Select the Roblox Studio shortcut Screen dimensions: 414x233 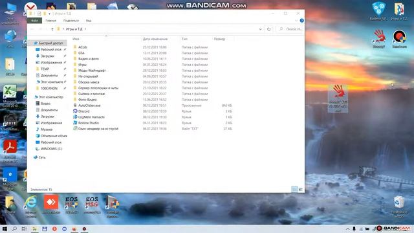89,122
